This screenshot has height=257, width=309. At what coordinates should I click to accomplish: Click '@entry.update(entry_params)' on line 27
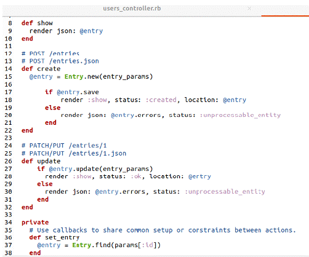101,169
